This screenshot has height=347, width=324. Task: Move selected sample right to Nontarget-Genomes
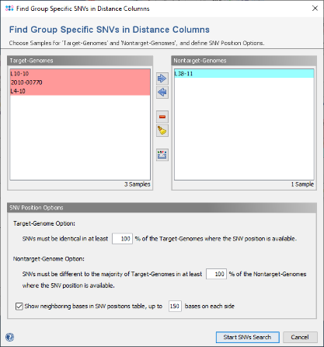click(162, 79)
